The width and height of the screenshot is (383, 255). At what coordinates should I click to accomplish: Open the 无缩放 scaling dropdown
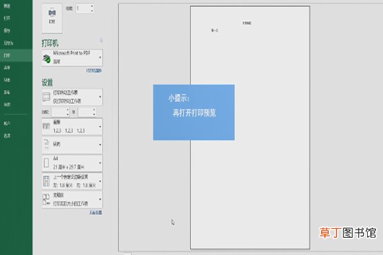[72, 200]
